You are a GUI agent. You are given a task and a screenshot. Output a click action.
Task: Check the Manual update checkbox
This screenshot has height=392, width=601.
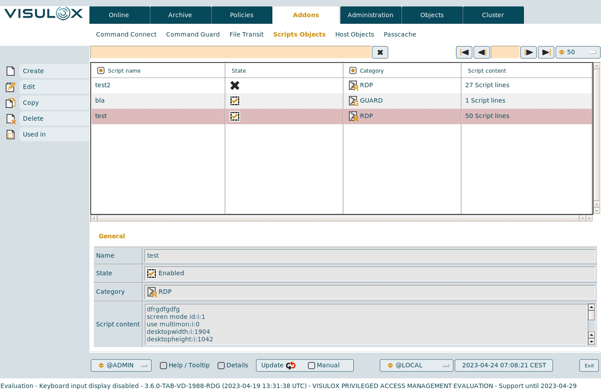click(312, 366)
